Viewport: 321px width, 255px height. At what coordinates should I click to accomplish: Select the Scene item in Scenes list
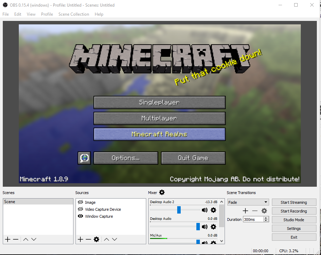(38, 202)
